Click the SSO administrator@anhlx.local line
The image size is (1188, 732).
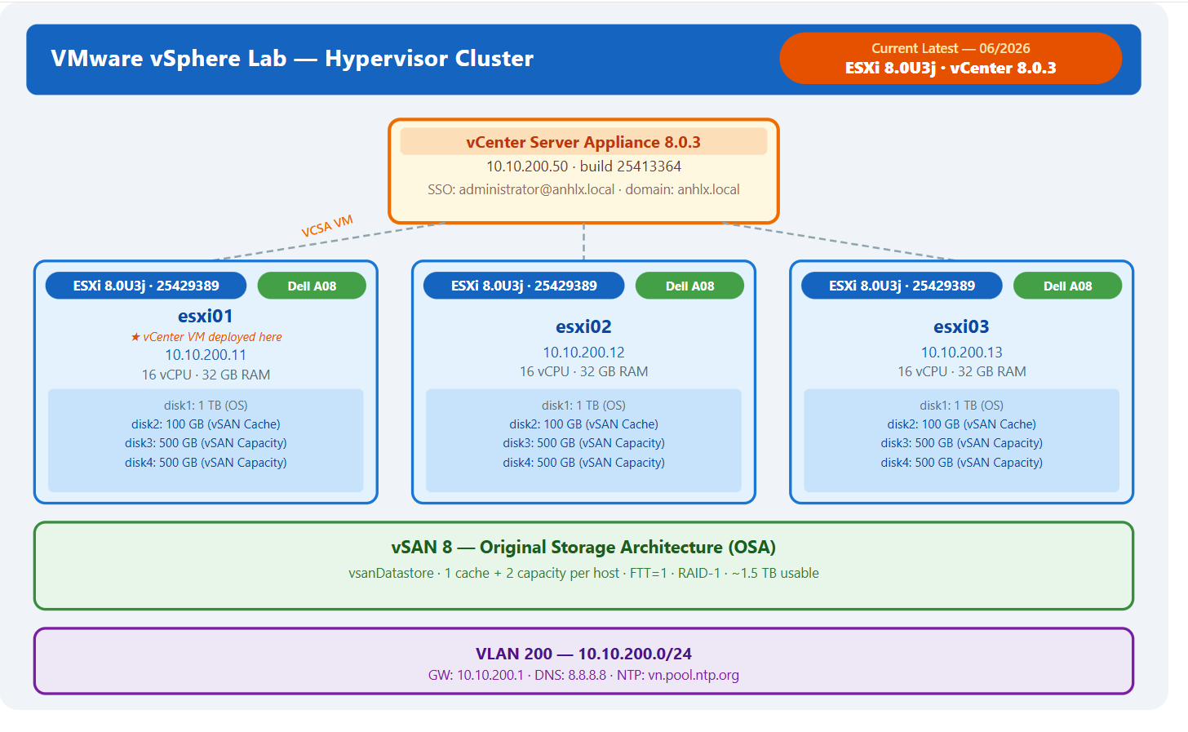583,189
